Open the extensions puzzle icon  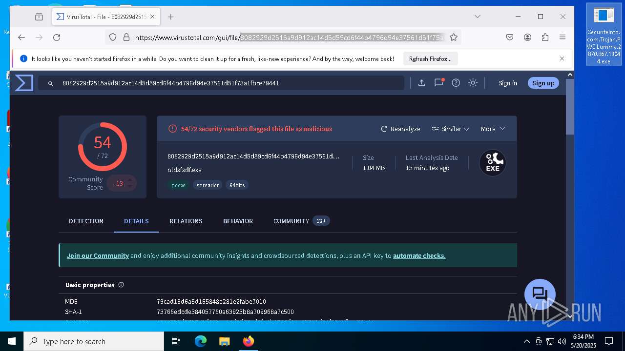(545, 38)
